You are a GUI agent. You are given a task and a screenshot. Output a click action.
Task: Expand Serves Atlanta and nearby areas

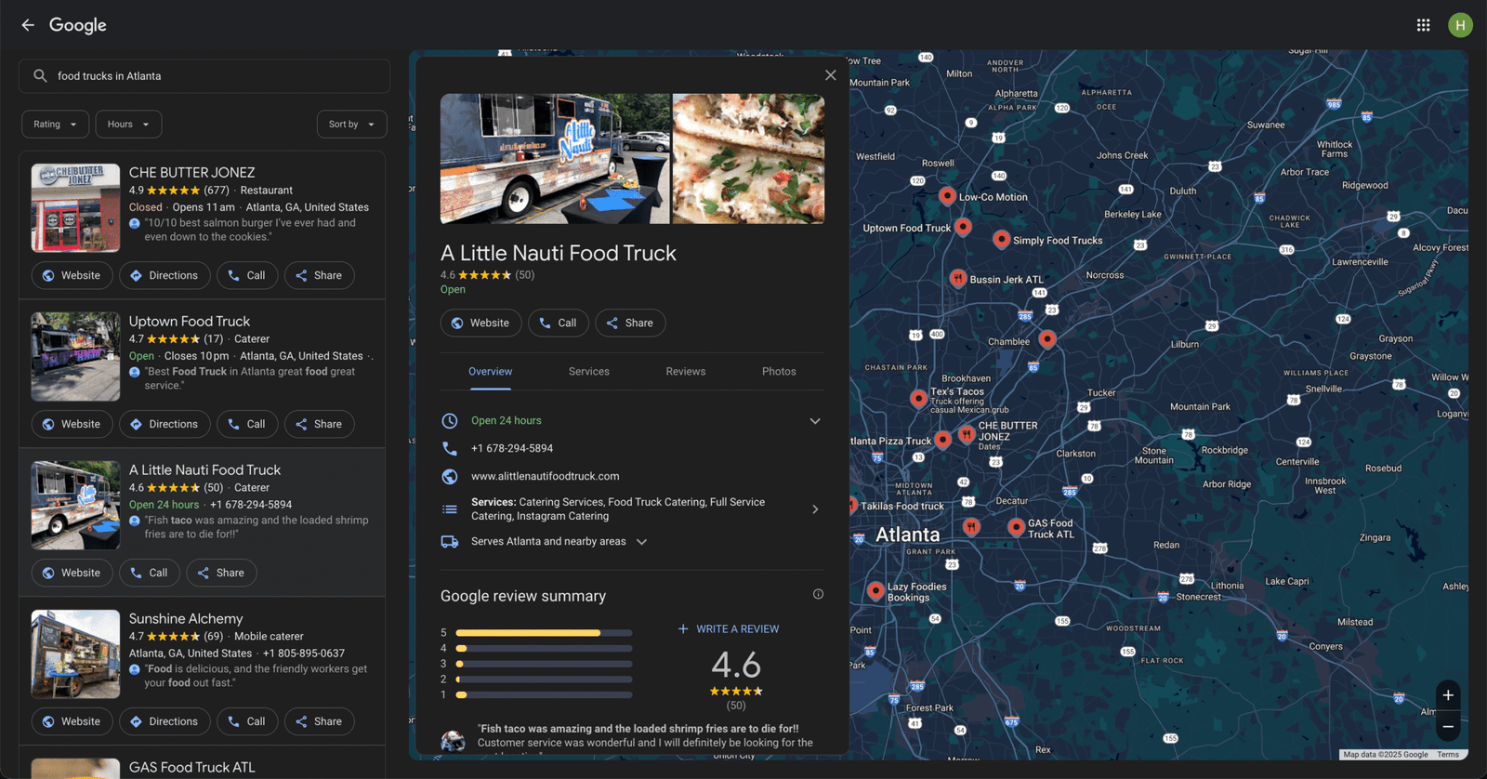[x=641, y=542]
